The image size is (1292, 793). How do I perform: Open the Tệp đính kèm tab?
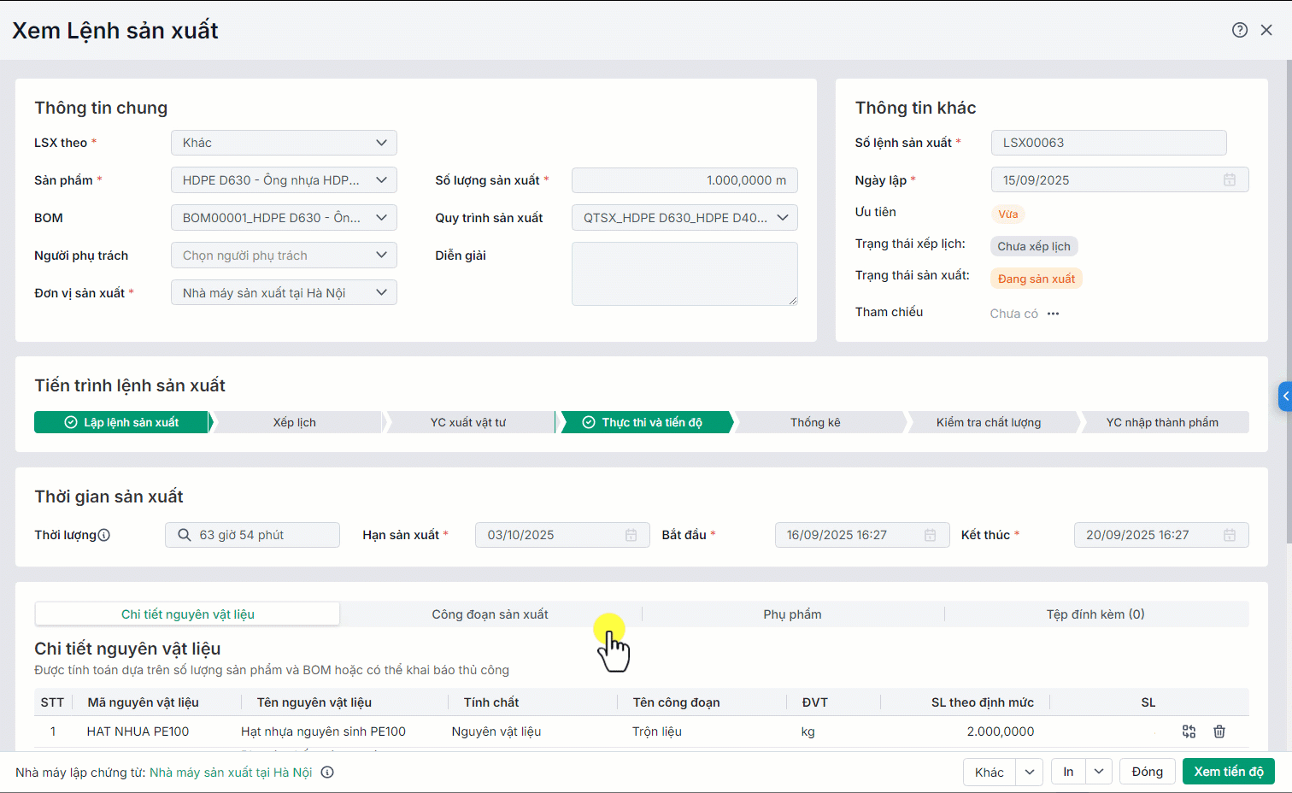(1095, 614)
